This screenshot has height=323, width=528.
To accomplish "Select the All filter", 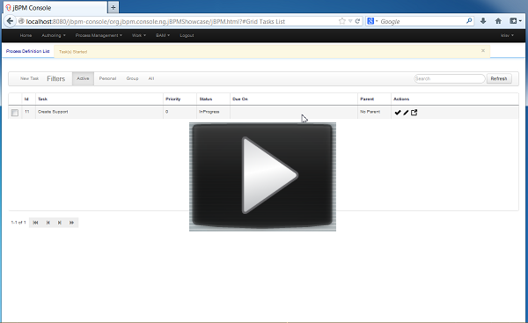I will 151,78.
